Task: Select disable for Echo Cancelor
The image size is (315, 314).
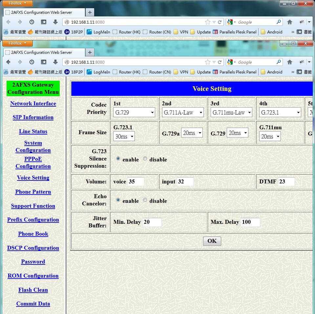Action: (145, 200)
